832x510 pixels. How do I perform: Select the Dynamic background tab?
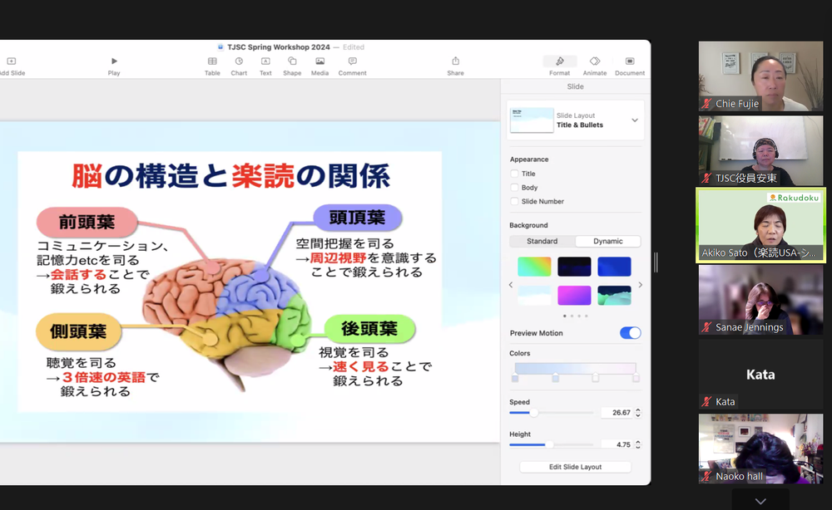click(608, 241)
